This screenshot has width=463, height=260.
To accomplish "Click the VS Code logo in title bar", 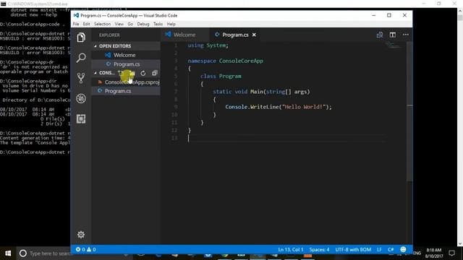I will (76, 15).
